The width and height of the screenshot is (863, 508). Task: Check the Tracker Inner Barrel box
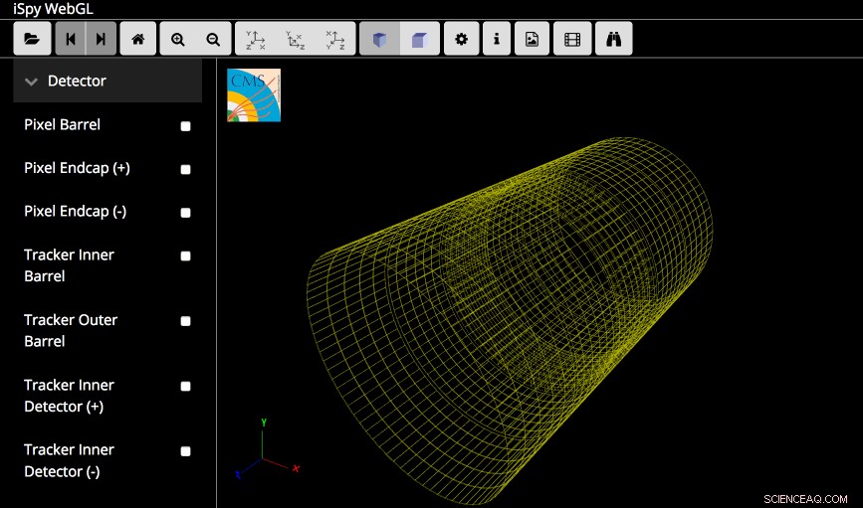185,256
